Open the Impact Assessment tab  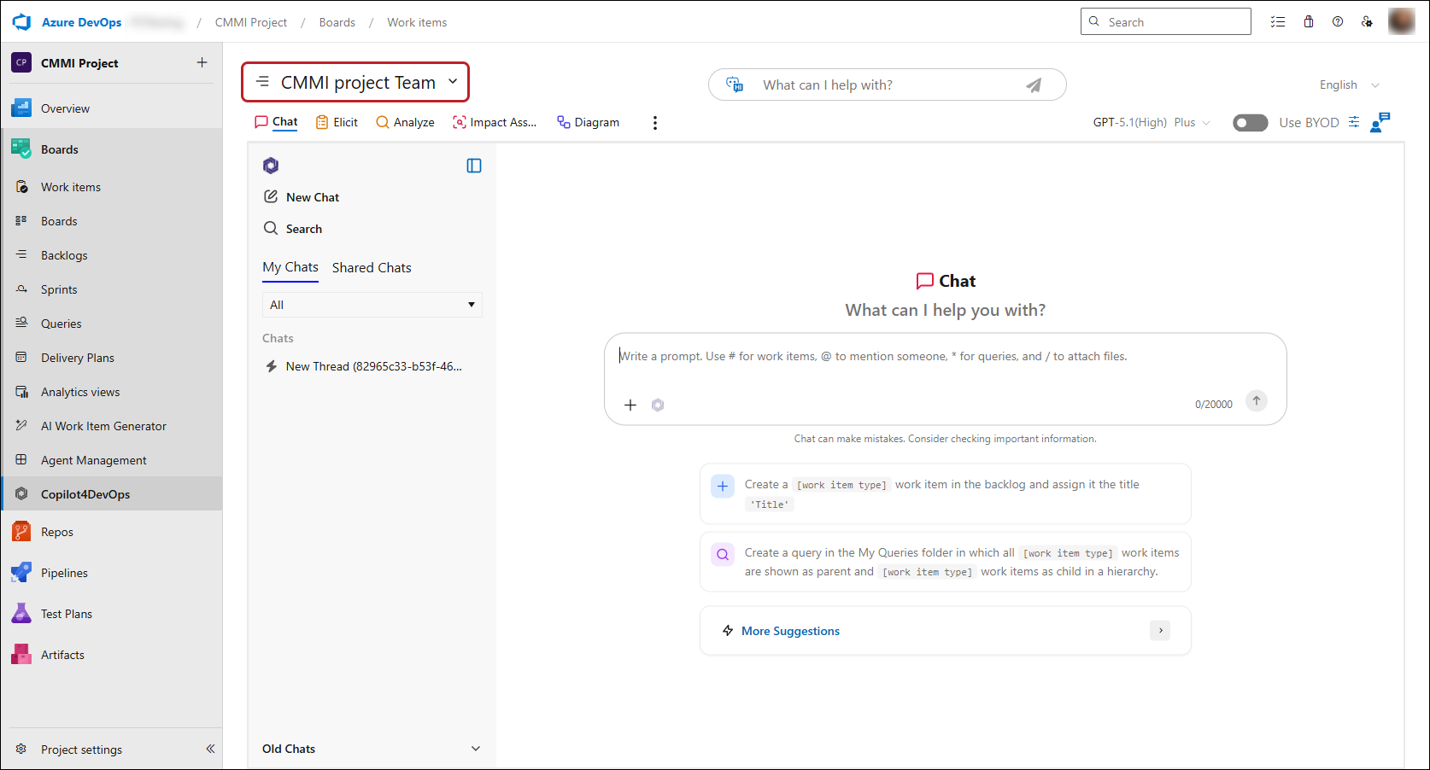[x=495, y=122]
